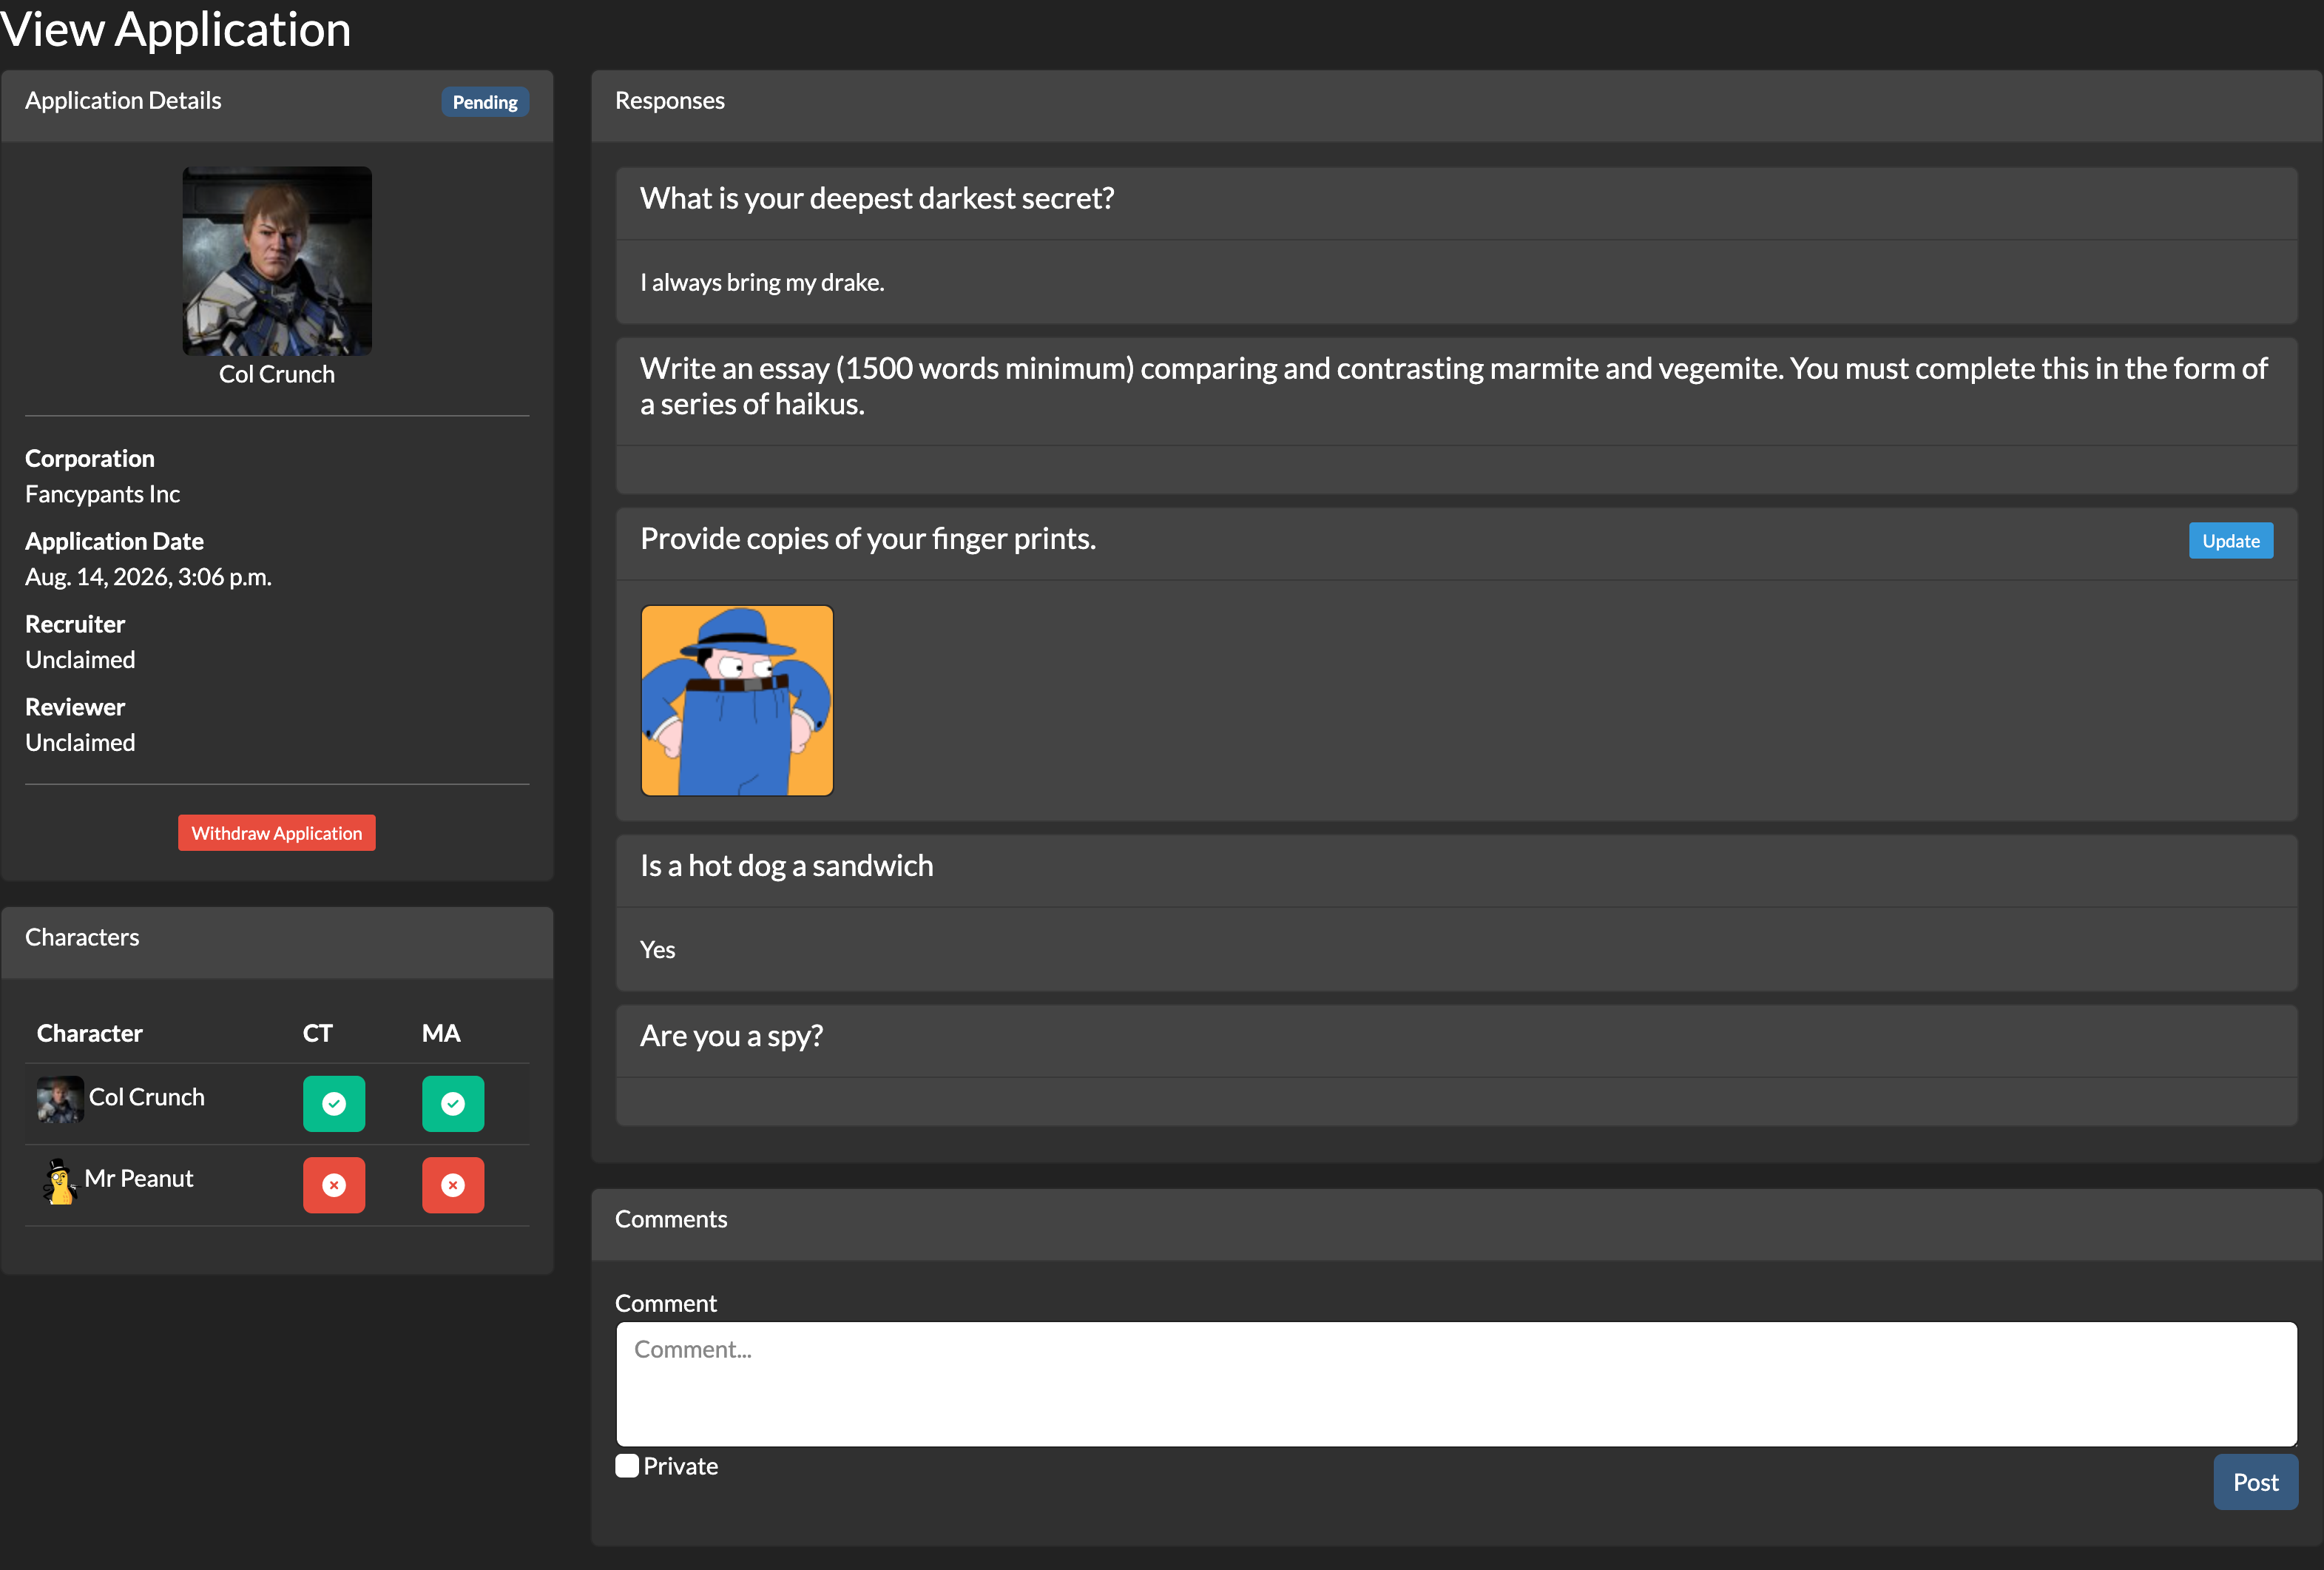Viewport: 2324px width, 1570px height.
Task: Click 'Provide copies of your finger prints.' heading
Action: click(868, 539)
